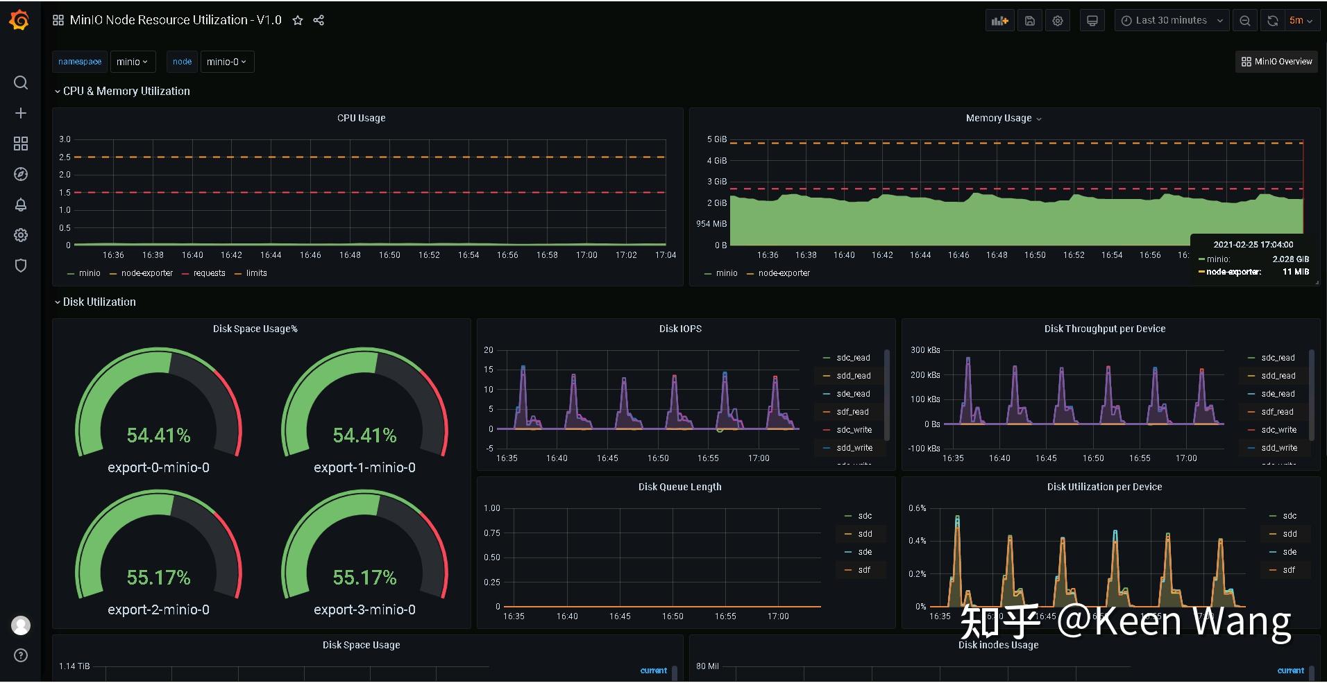Sort by current column in Disk Space Usage
The width and height of the screenshot is (1327, 683).
click(x=654, y=671)
